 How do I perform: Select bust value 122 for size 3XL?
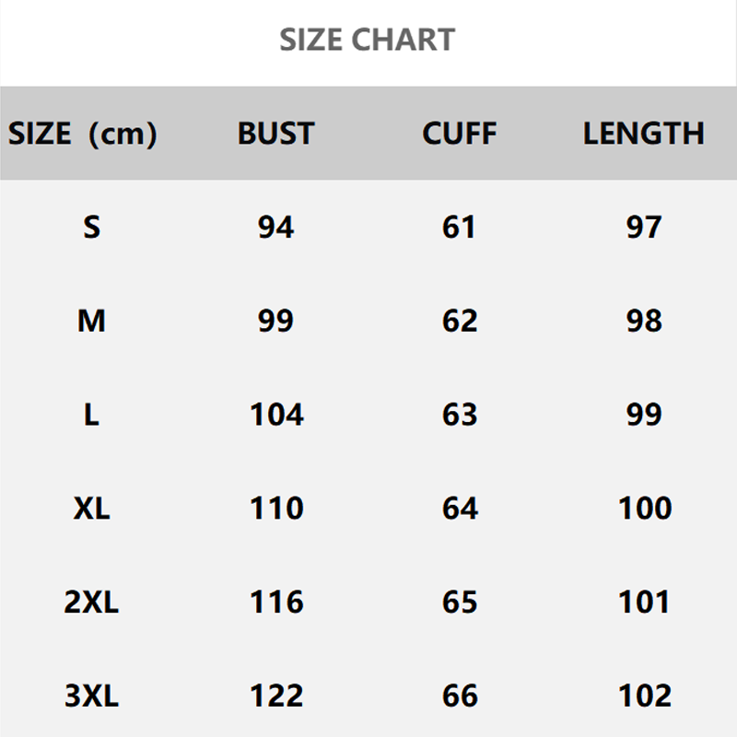[x=276, y=696]
